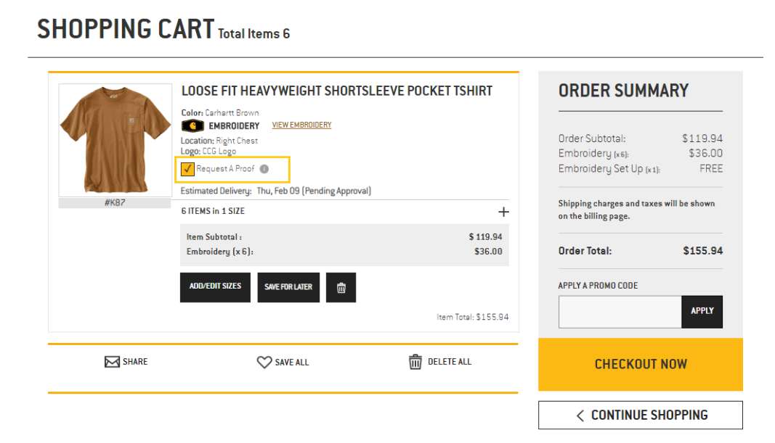Click the Carhartt embroidery logo badge
Viewport: 775px width, 443px height.
[x=192, y=125]
